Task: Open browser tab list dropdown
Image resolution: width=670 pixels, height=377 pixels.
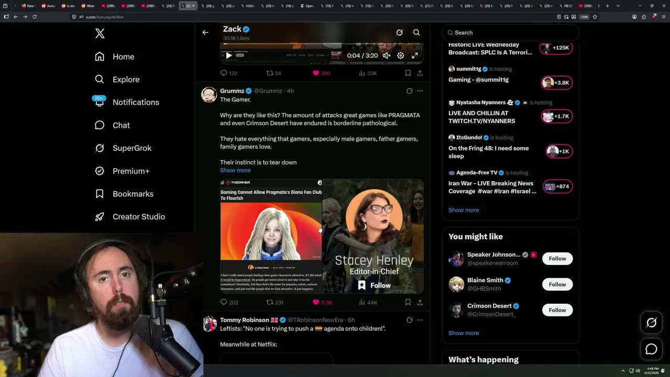Action: (618, 6)
